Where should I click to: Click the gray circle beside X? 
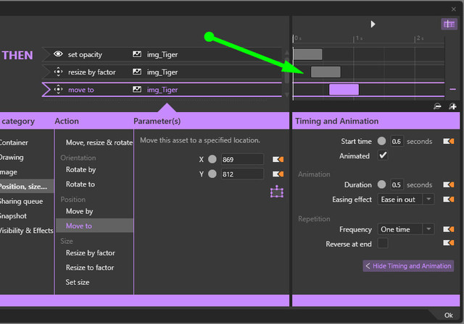212,159
